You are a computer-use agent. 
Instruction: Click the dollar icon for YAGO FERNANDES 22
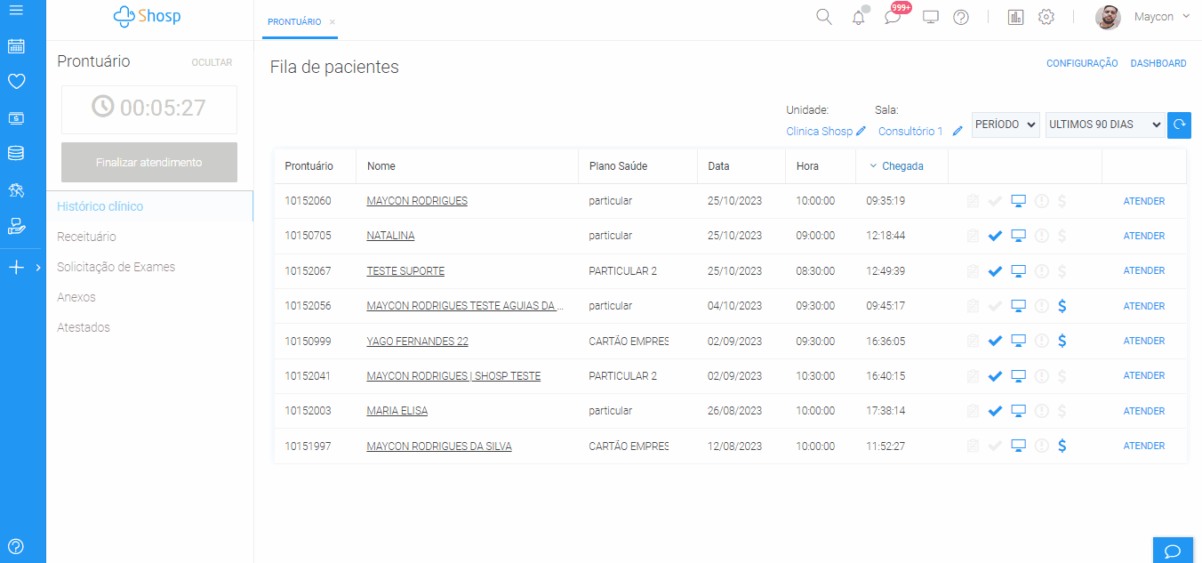tap(1062, 341)
